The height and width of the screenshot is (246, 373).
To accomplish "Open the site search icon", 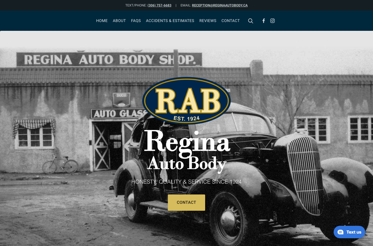I will pos(250,21).
